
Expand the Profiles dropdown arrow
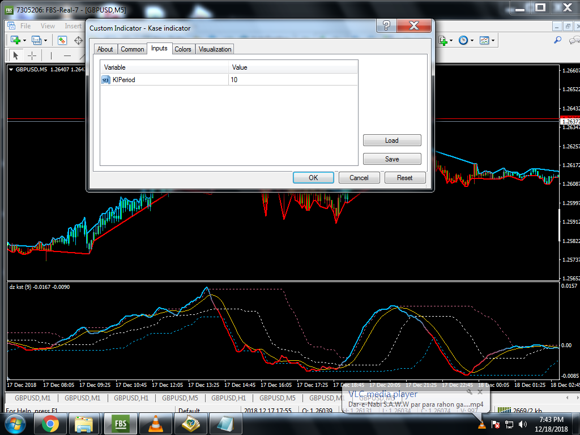[x=45, y=40]
